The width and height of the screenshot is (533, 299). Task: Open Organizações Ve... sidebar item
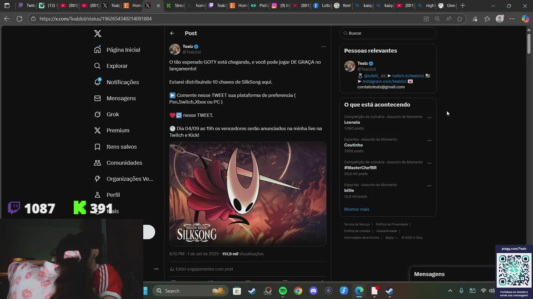(x=124, y=179)
